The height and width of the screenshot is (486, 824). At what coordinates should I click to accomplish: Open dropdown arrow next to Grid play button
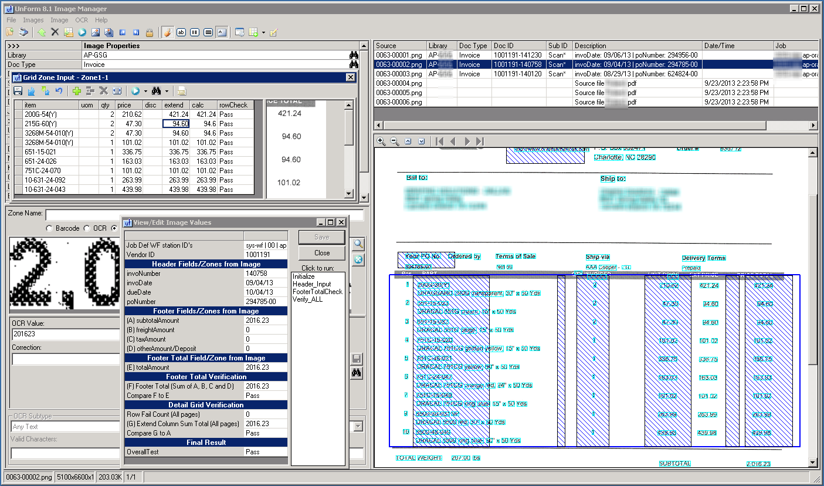(x=145, y=91)
